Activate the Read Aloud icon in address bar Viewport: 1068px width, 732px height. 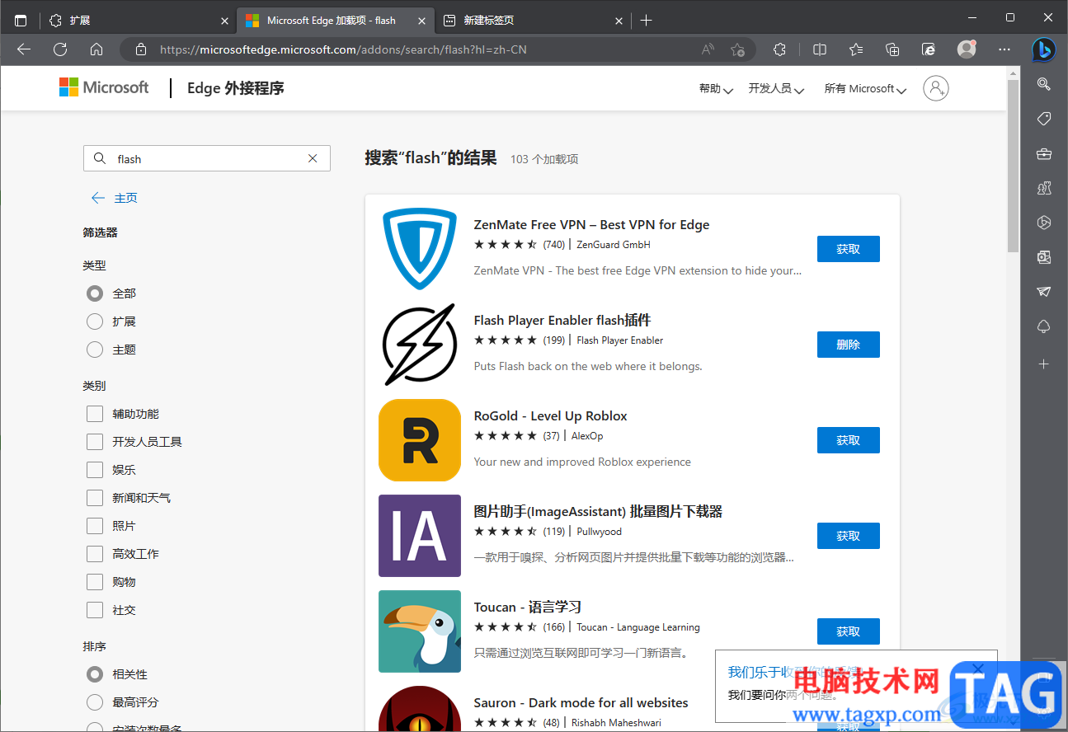click(x=708, y=49)
